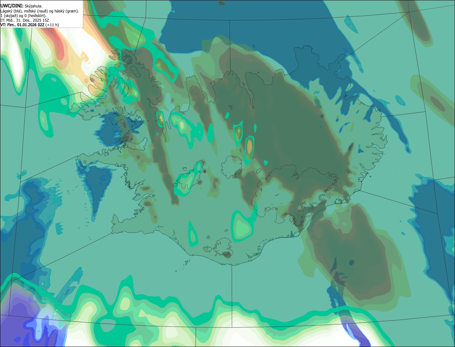The image size is (455, 347).
Task: Click the 'VT: Fim.. 01.01.2026 02Z (+11 h)' line
Action: click(30, 25)
